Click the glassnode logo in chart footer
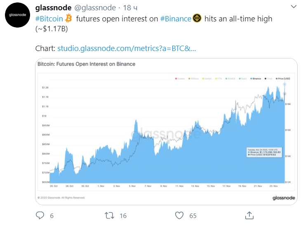Viewport: 303px width, 225px height. click(x=284, y=198)
